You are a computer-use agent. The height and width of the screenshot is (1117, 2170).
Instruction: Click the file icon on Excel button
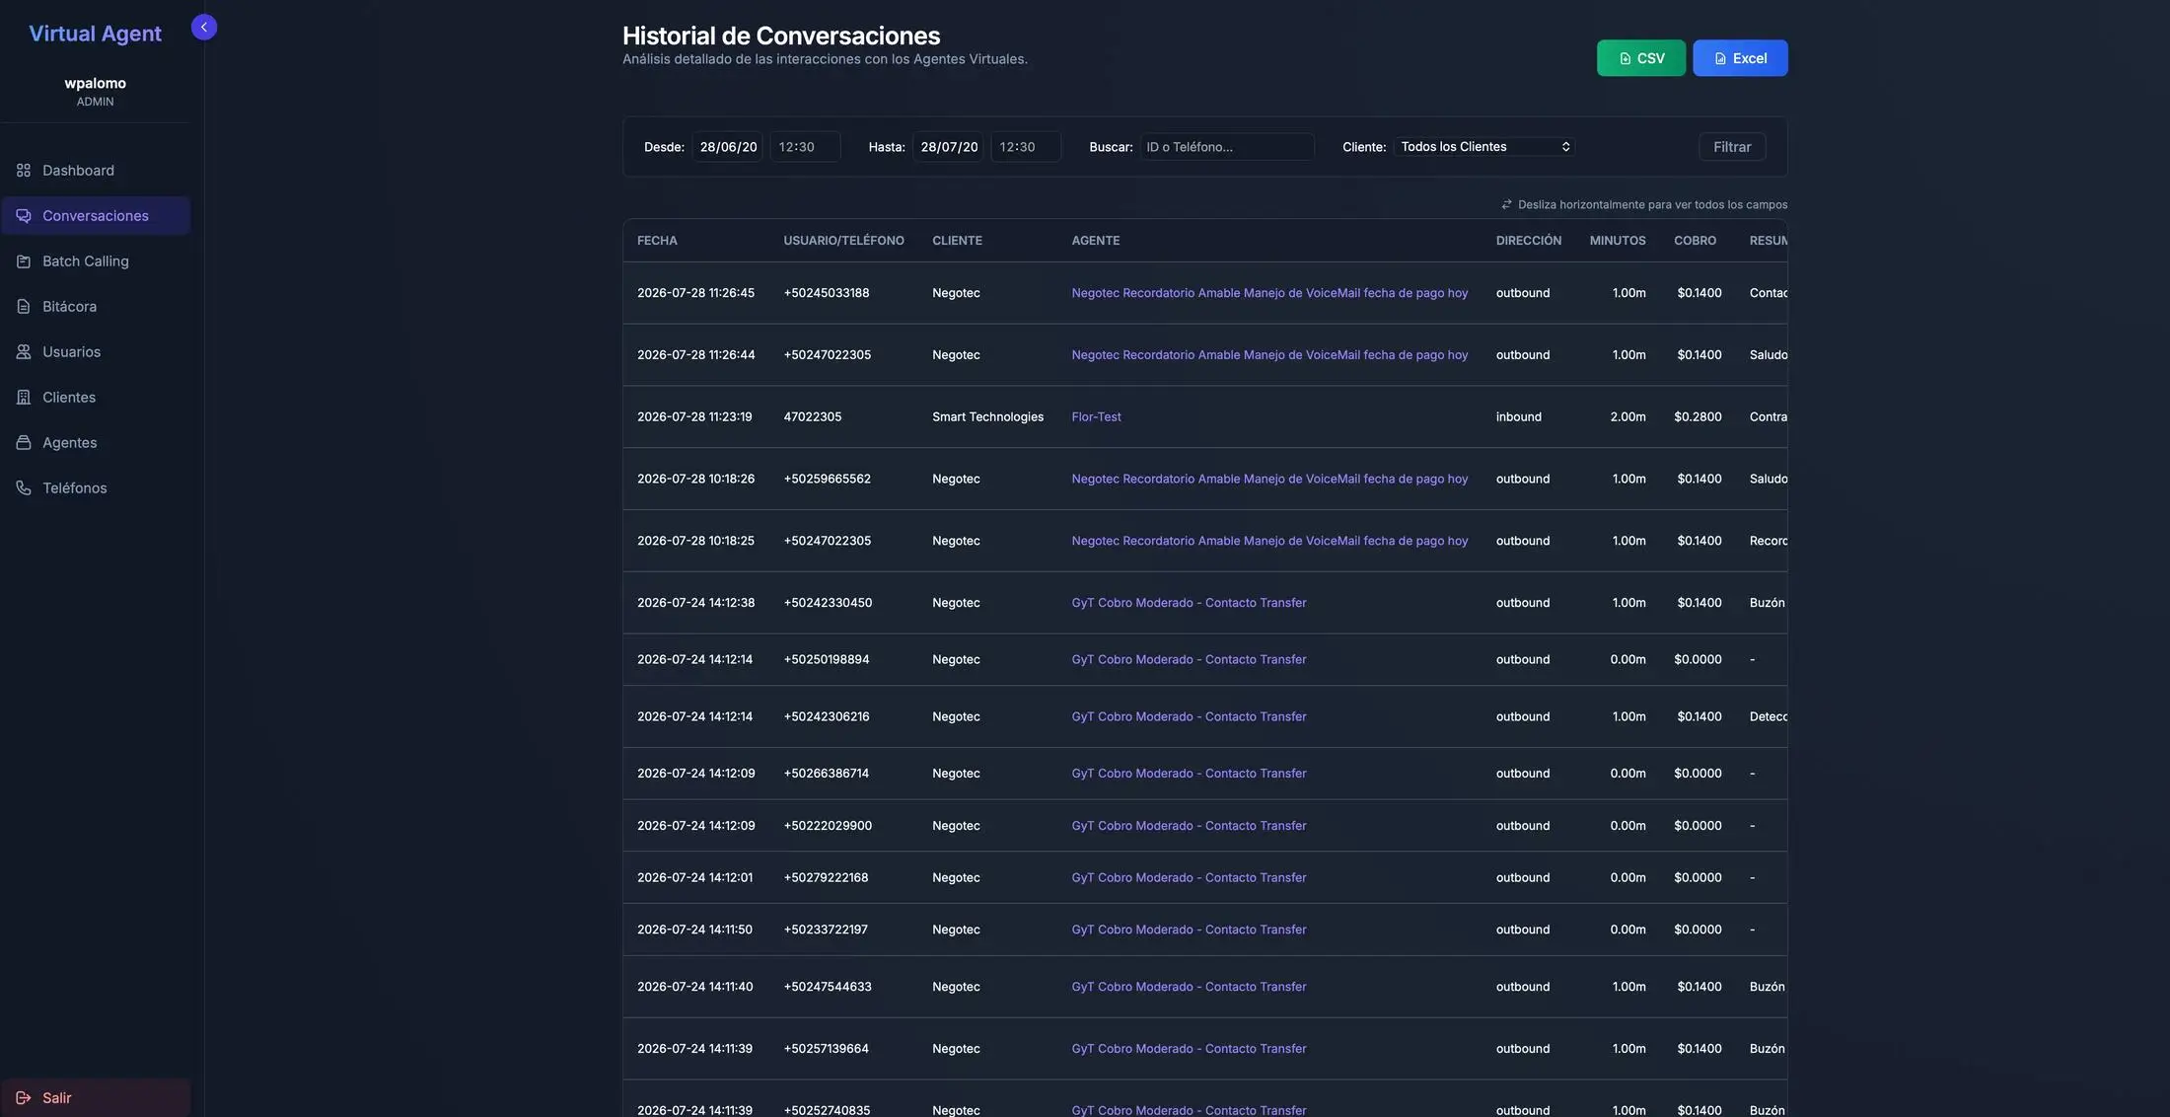(1720, 58)
